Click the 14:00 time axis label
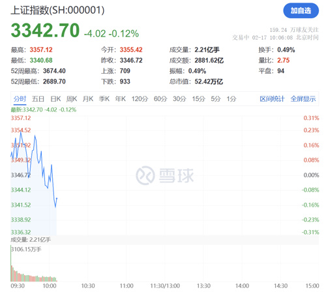This screenshot has height=292, width=326. [x=242, y=286]
